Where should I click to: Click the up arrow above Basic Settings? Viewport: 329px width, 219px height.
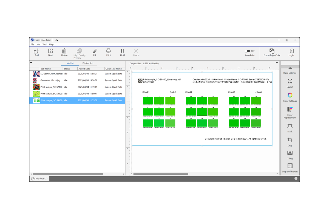pos(290,67)
